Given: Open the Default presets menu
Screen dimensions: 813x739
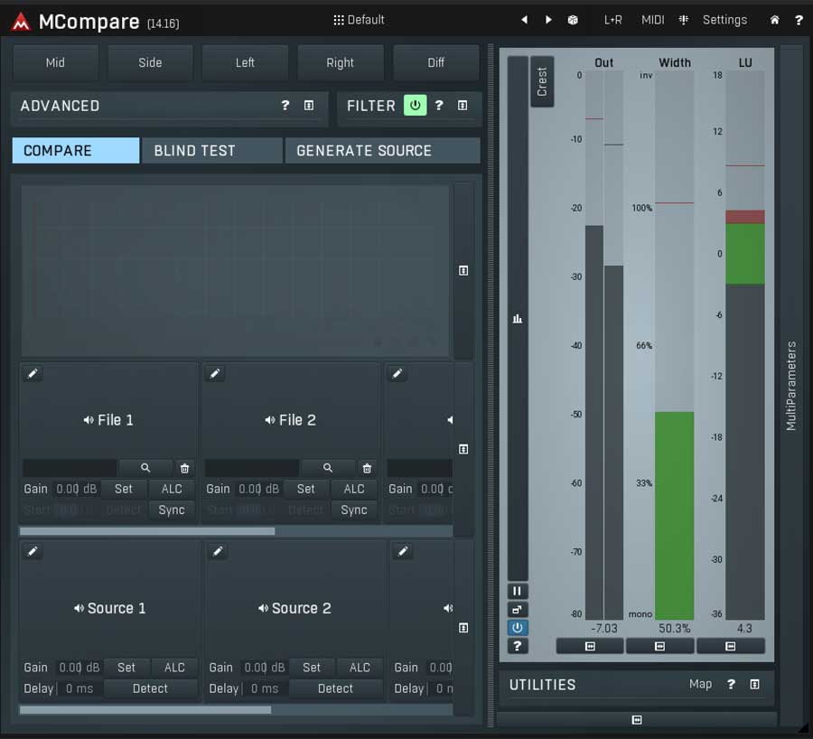Looking at the screenshot, I should 359,20.
